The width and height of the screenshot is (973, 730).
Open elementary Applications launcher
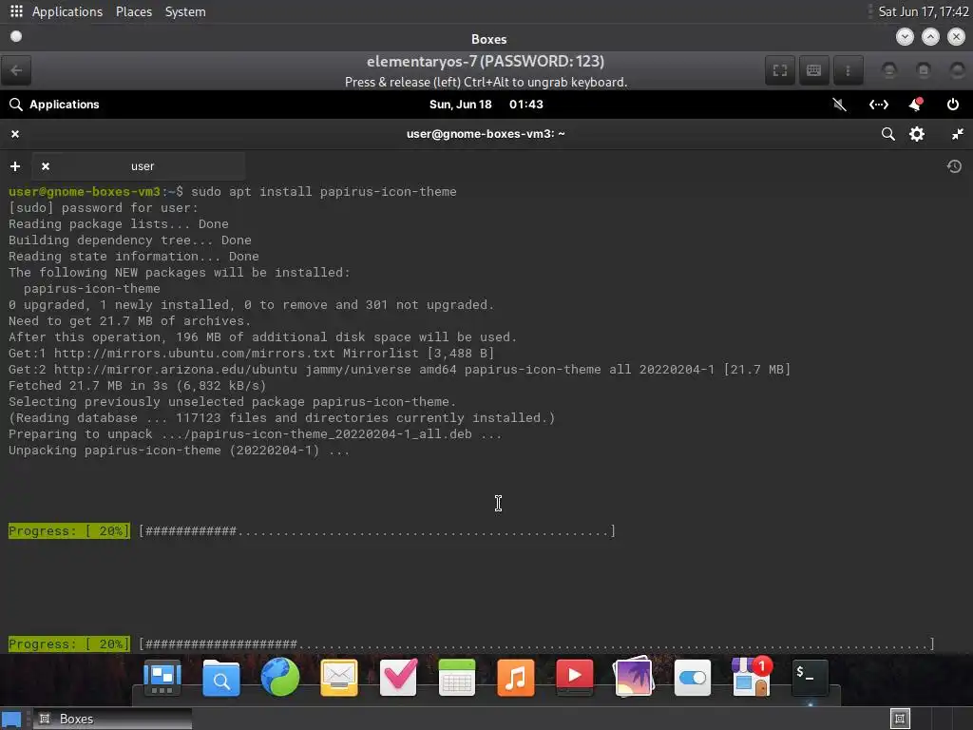point(54,105)
